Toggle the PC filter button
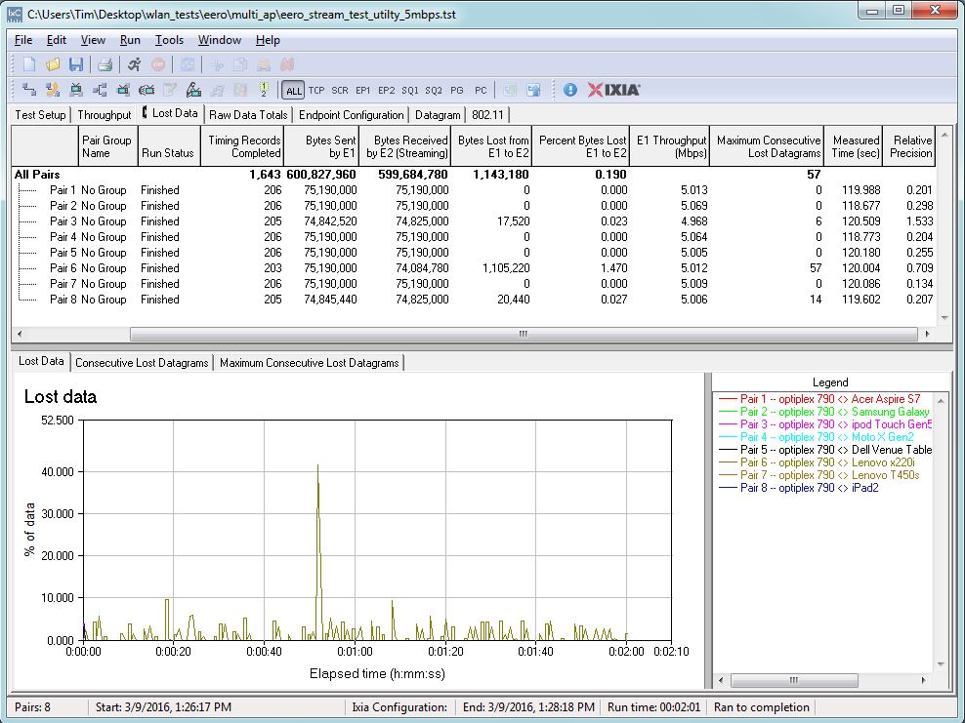The image size is (965, 723). pyautogui.click(x=481, y=91)
